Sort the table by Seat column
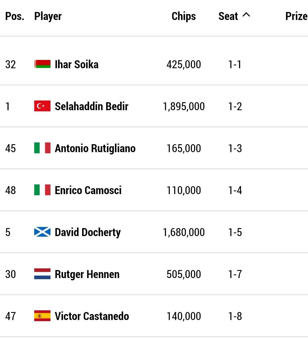Screen dimensions: 308x338 tap(228, 16)
